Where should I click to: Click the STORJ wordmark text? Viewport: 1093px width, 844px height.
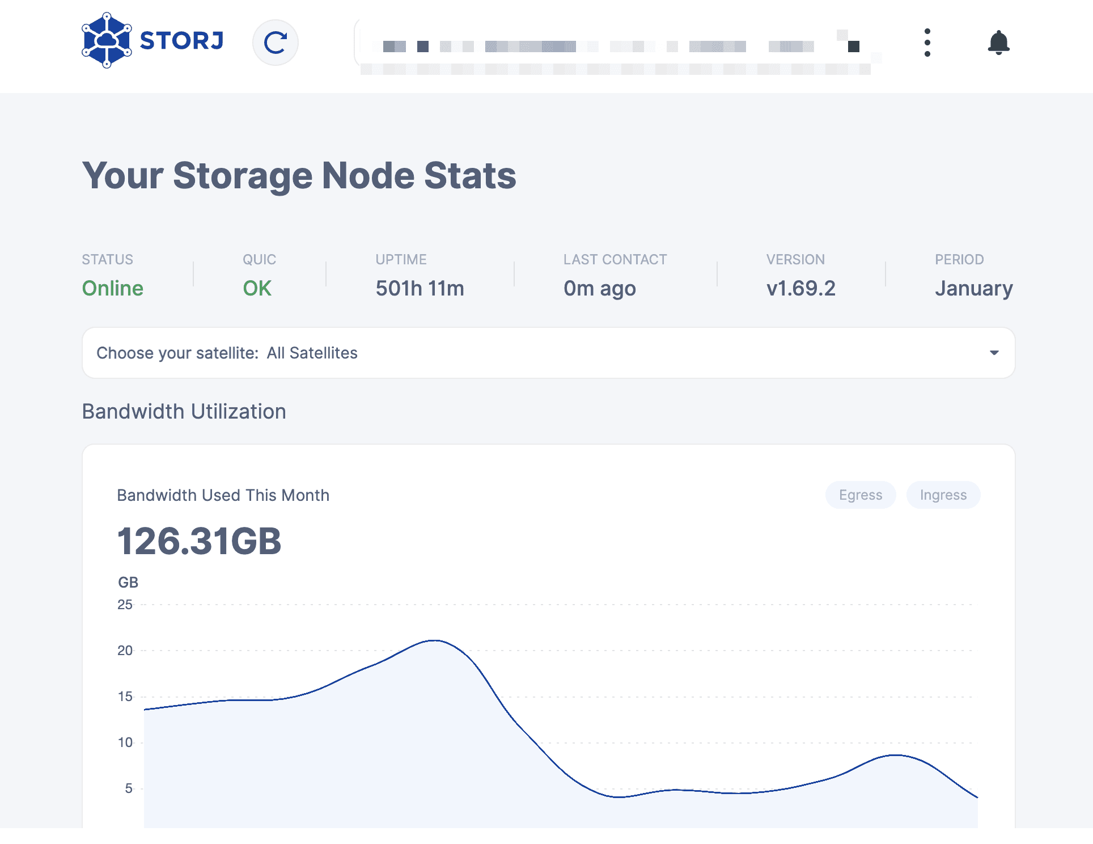pos(181,41)
